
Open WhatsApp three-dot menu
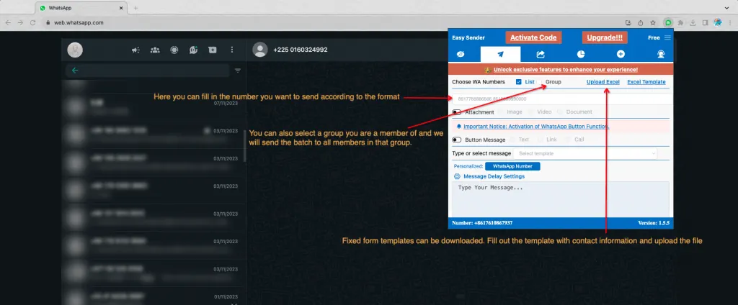point(231,50)
